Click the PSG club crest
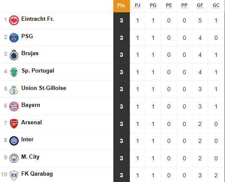 (14, 38)
